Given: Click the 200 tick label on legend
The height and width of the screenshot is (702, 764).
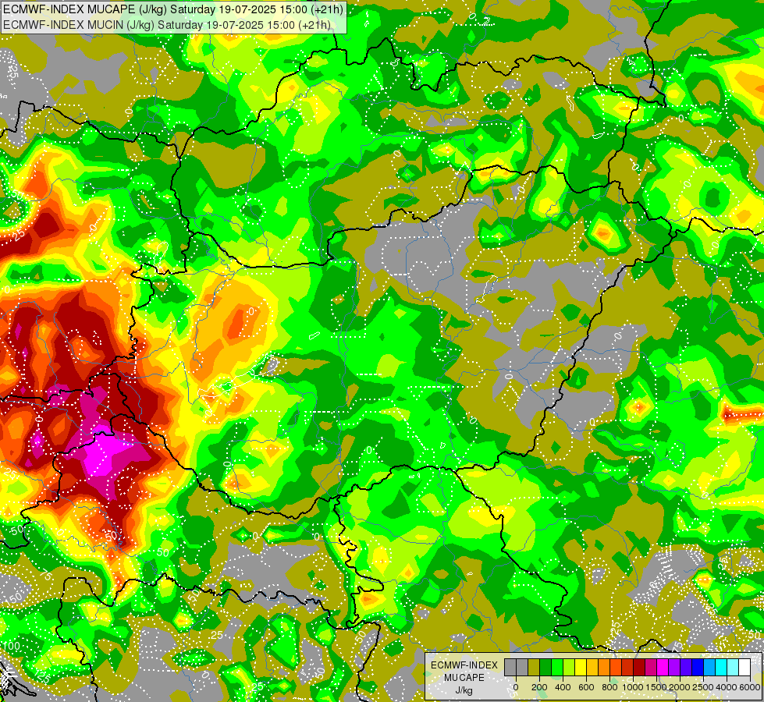Looking at the screenshot, I should pyautogui.click(x=539, y=687).
